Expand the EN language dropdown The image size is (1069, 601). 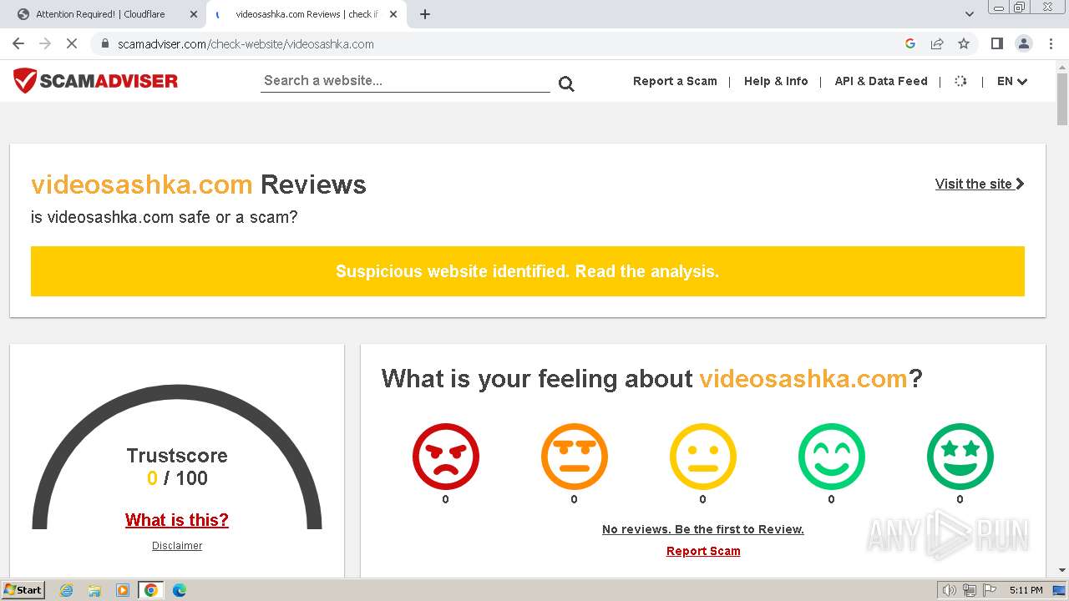click(1012, 81)
